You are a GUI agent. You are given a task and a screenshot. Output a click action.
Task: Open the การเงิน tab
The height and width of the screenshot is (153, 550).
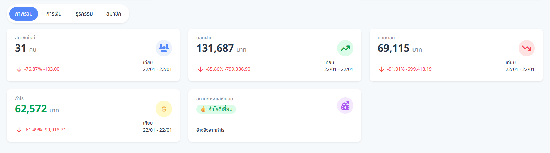[x=54, y=14]
